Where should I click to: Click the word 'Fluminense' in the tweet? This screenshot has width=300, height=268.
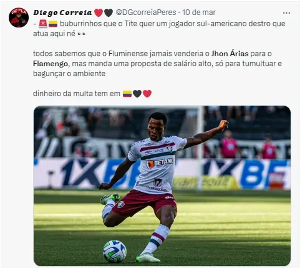(x=128, y=54)
